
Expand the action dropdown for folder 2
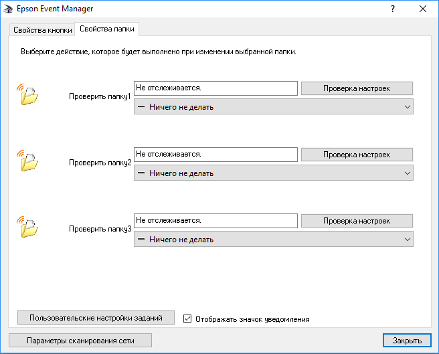click(274, 173)
